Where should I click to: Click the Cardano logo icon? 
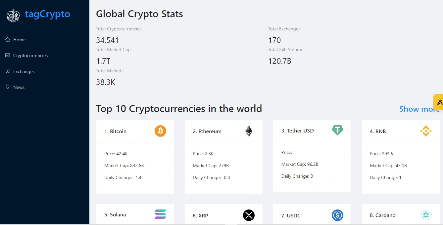tap(426, 215)
